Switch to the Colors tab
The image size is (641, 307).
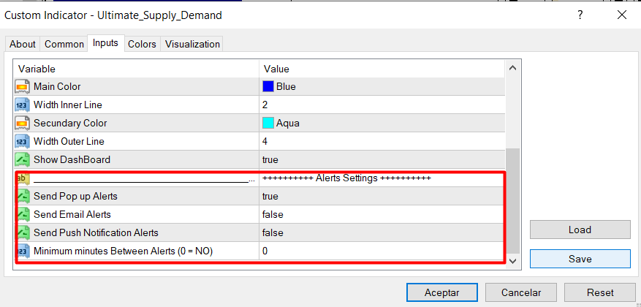pos(142,44)
